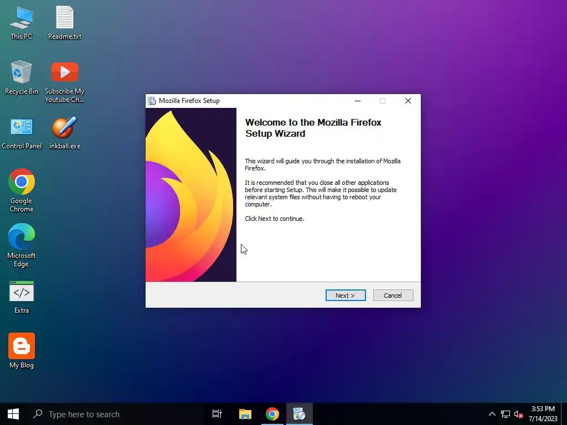Select the inkball.exe desktop icon
The height and width of the screenshot is (425, 567).
click(x=65, y=133)
